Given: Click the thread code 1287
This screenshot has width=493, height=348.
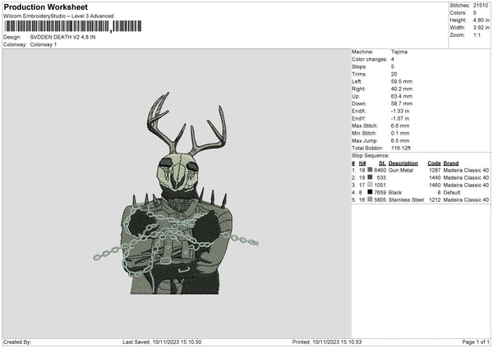Looking at the screenshot, I should 435,170.
